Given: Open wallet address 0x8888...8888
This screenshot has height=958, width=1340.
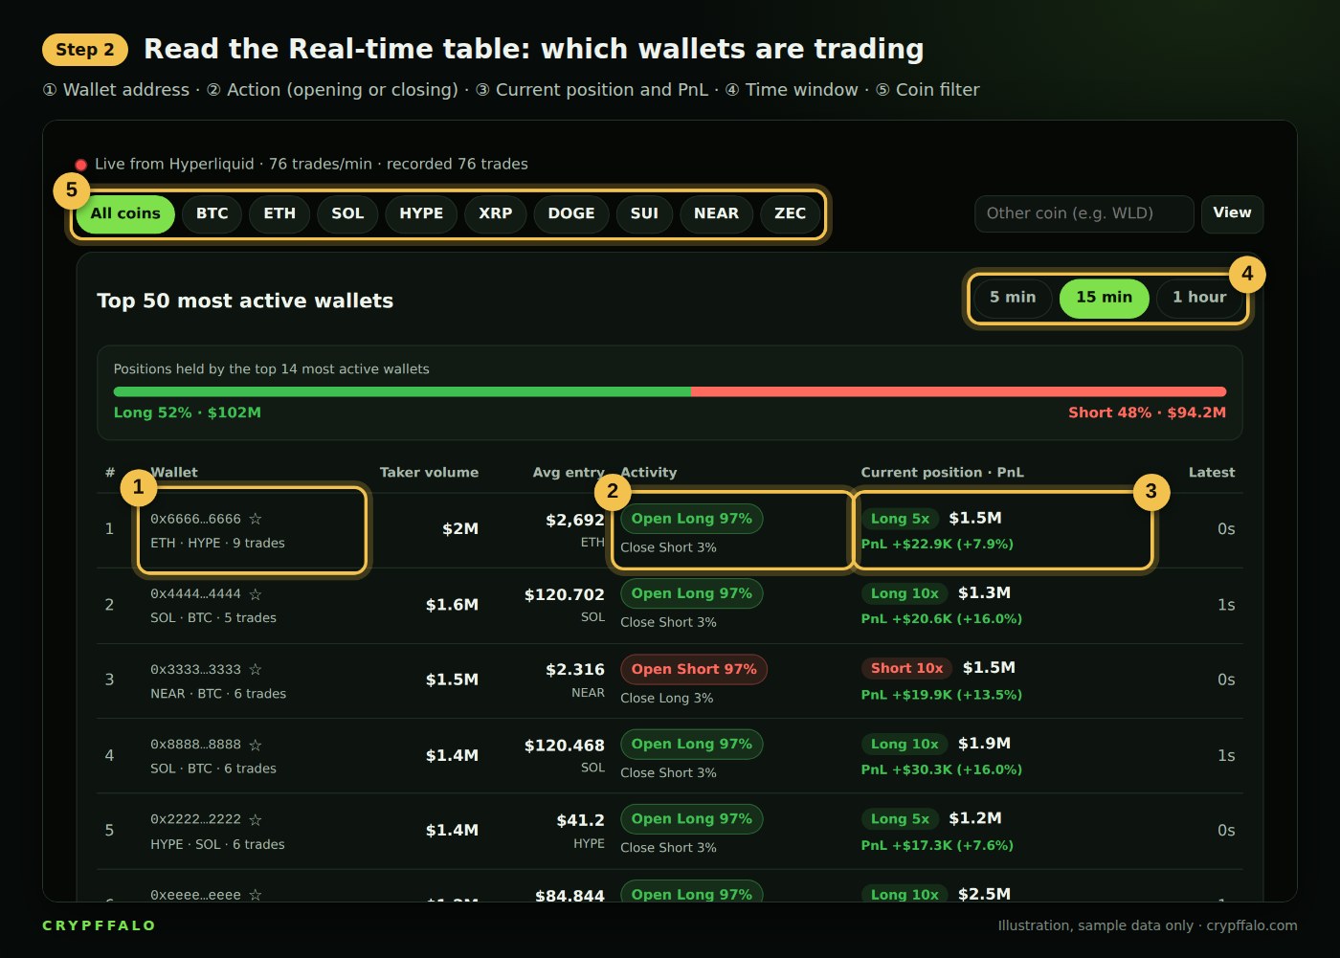Looking at the screenshot, I should [195, 745].
